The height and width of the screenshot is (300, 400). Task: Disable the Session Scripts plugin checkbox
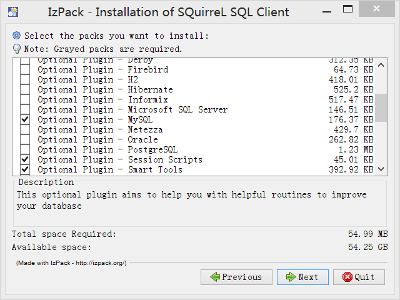(25, 159)
